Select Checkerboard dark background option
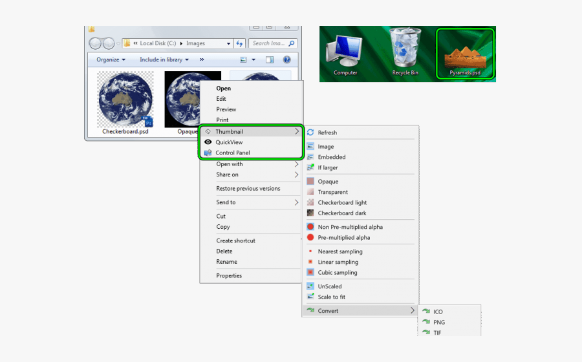 (341, 213)
